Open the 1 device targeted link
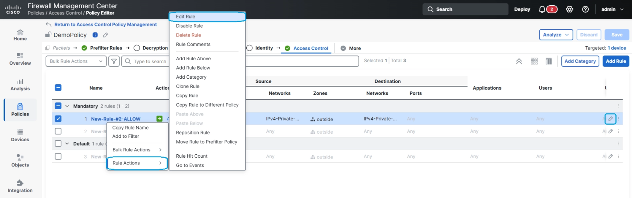The height and width of the screenshot is (198, 632). tap(617, 48)
